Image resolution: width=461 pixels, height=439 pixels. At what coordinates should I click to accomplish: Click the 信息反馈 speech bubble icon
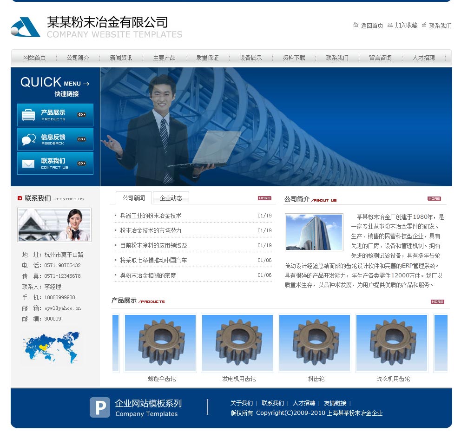tap(27, 139)
